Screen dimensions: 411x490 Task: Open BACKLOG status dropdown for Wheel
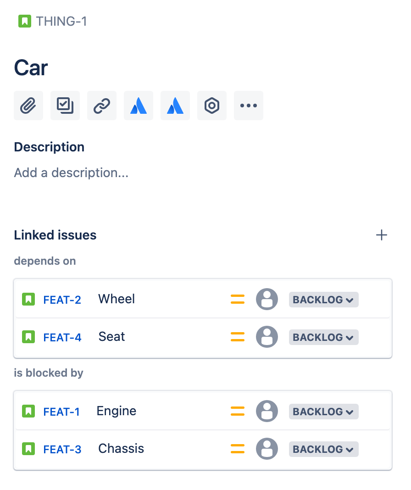click(323, 300)
